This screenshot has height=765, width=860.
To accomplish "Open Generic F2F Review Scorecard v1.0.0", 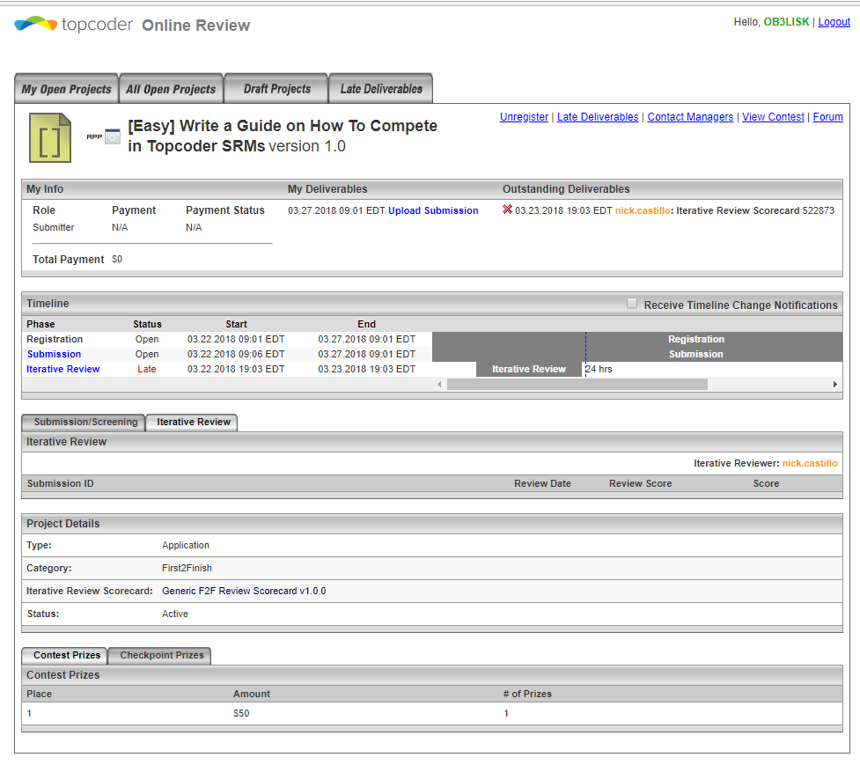I will coord(244,591).
